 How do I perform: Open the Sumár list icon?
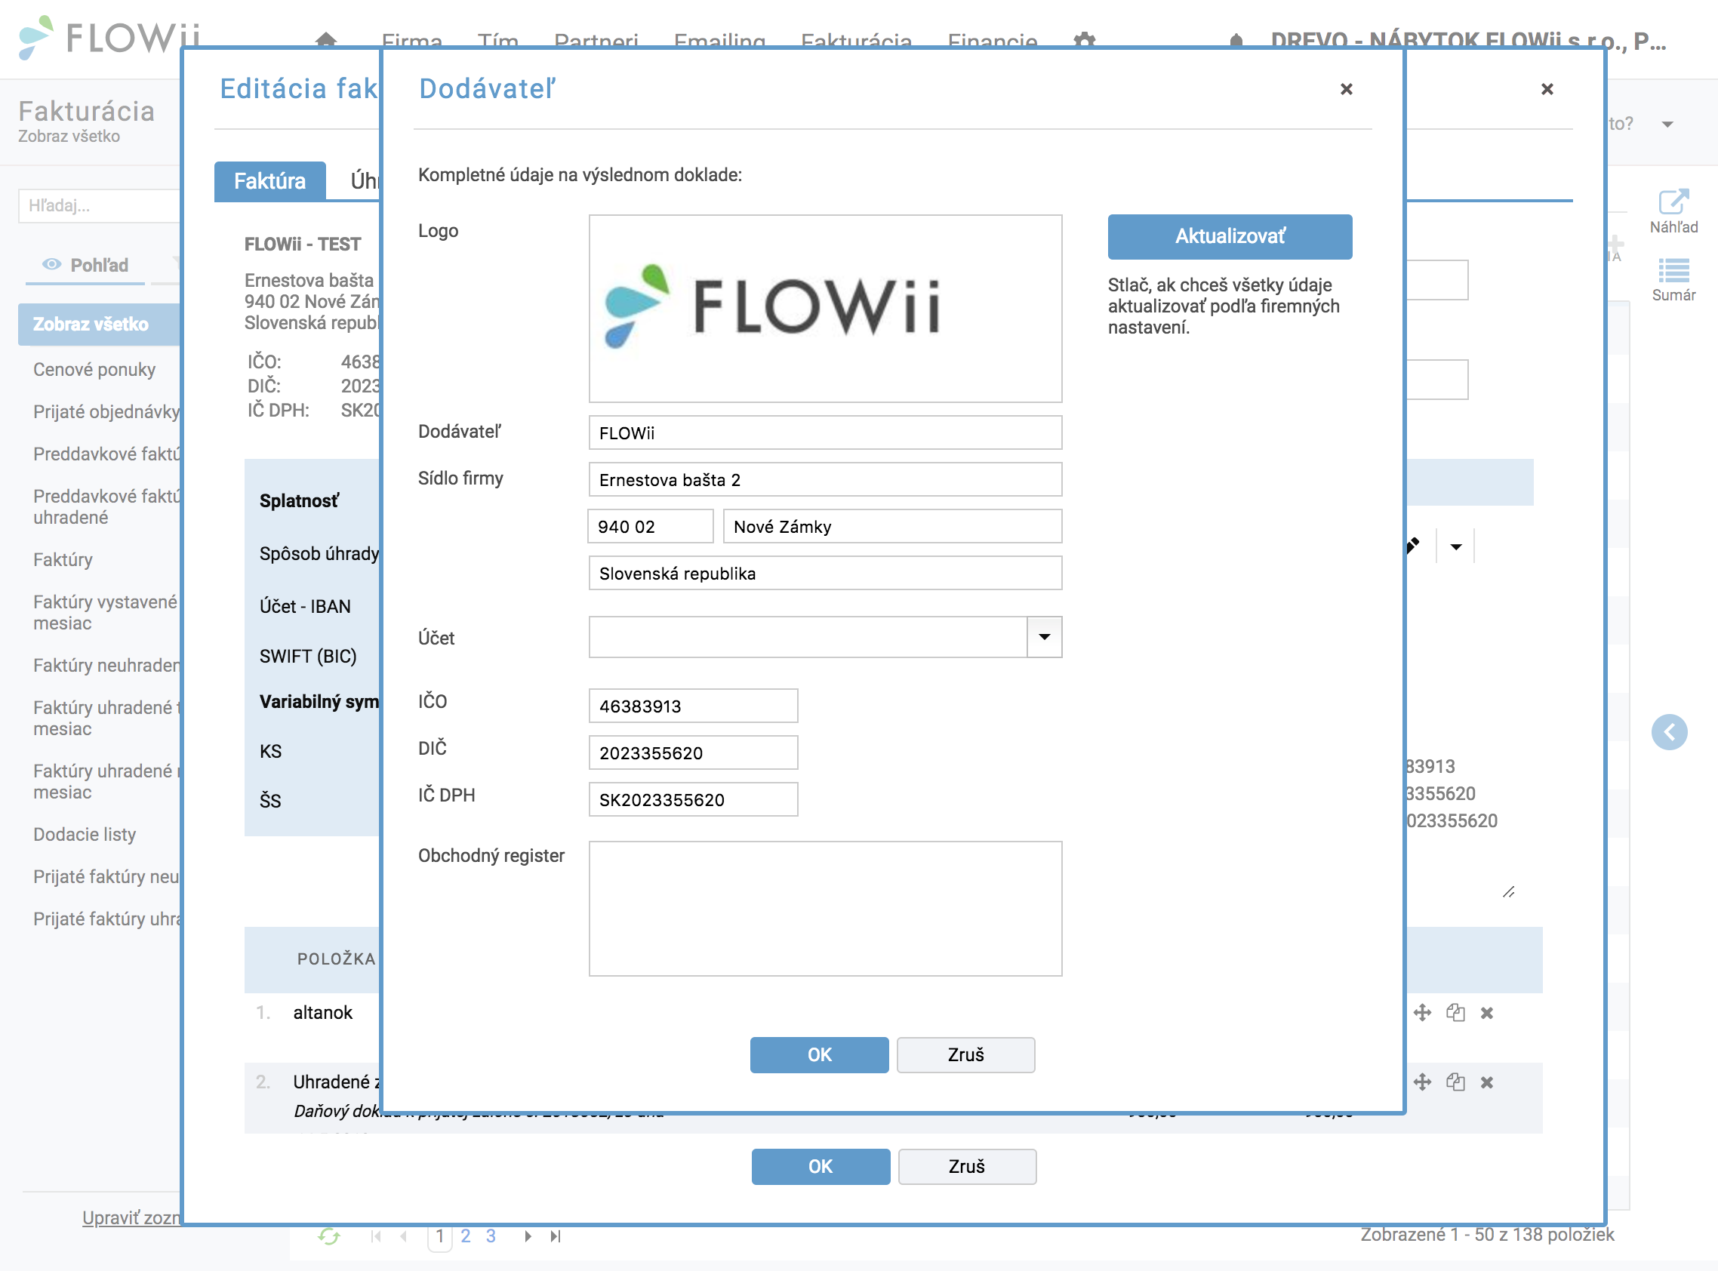1673,280
